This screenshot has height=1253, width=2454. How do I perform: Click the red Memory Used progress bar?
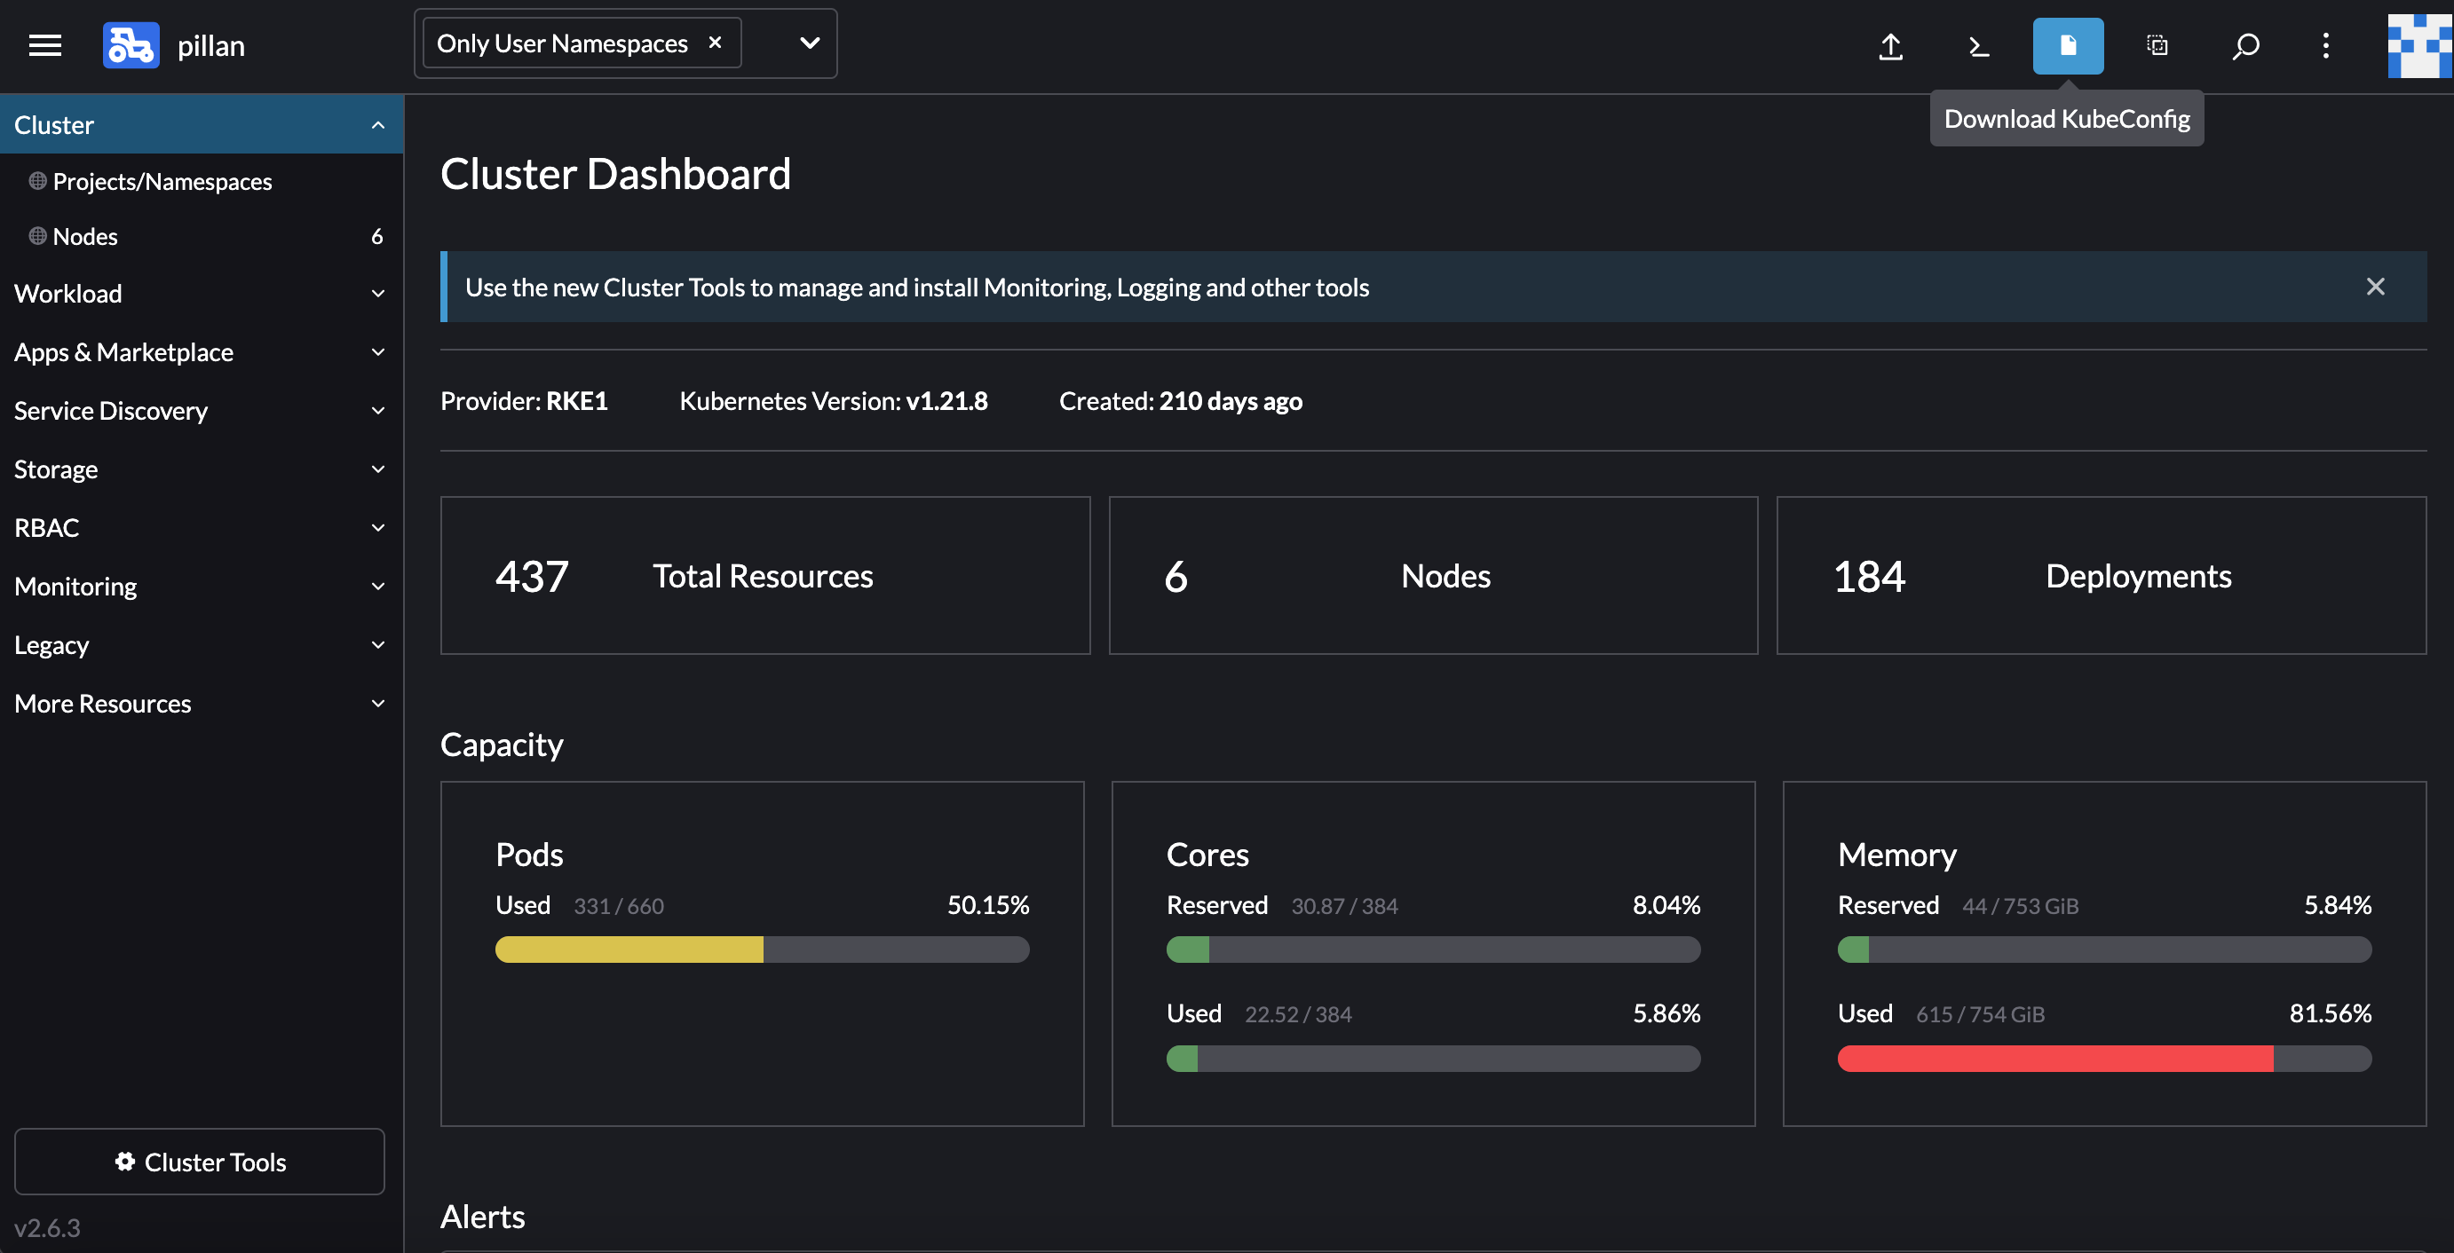click(x=2054, y=1058)
